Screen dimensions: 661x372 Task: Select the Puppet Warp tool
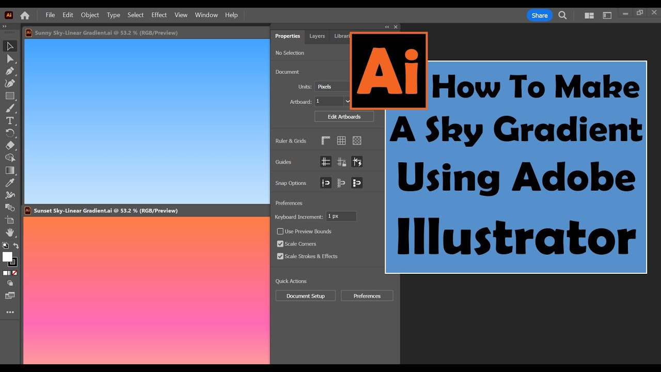coord(10,195)
